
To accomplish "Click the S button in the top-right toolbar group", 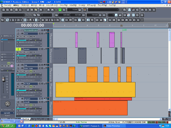I will (146, 10).
